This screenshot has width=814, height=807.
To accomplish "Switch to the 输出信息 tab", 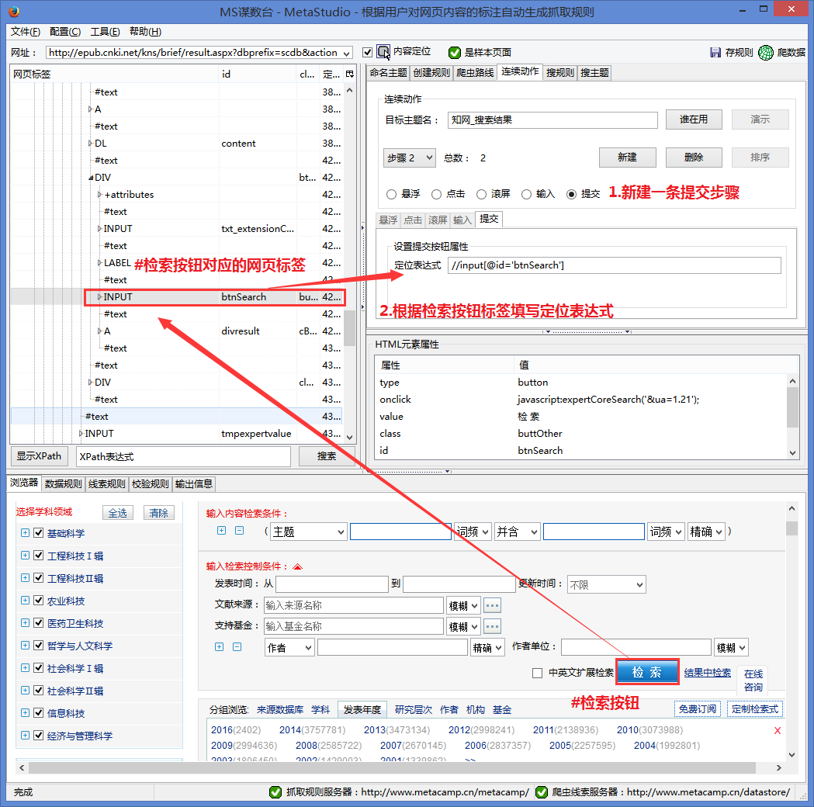I will (194, 483).
